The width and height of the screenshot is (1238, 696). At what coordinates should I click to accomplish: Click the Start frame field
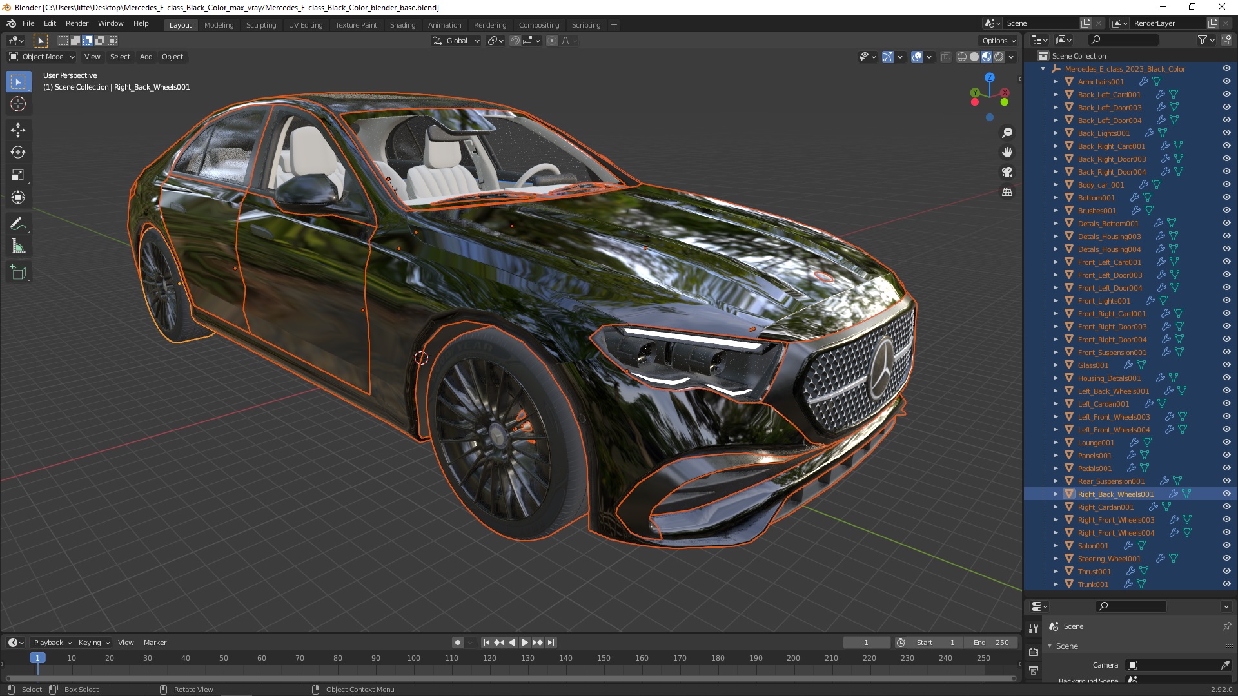point(936,643)
